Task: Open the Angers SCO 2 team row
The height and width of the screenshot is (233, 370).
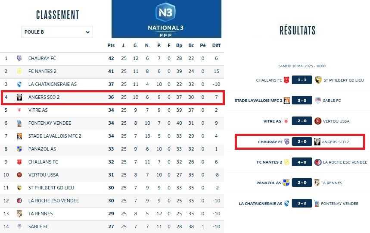Action: click(x=44, y=97)
